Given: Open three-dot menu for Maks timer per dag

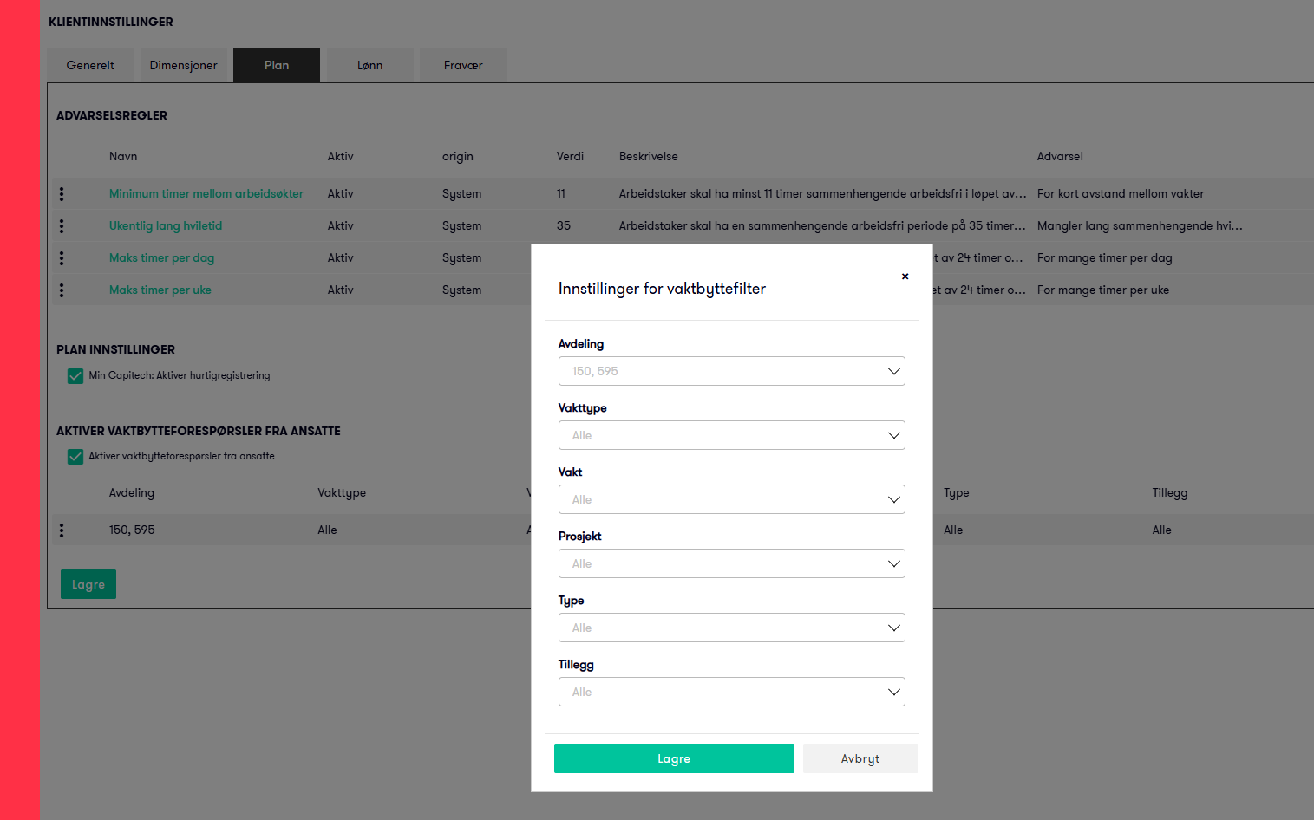Looking at the screenshot, I should [62, 258].
